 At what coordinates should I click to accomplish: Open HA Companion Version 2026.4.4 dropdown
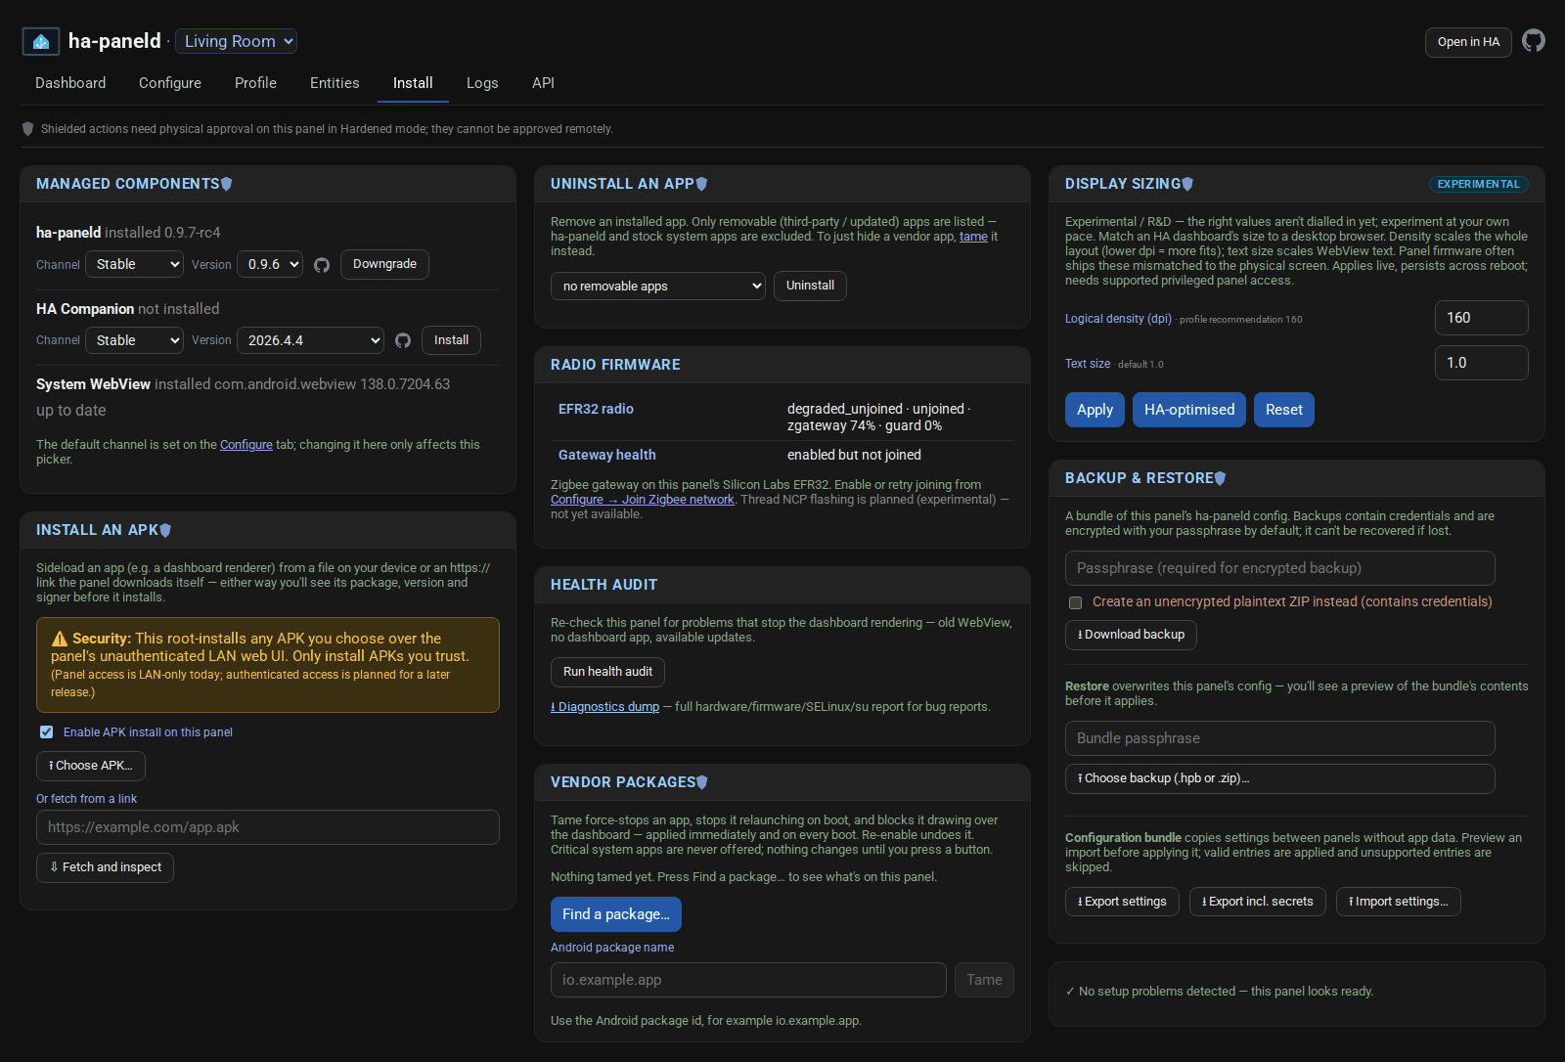click(x=310, y=340)
